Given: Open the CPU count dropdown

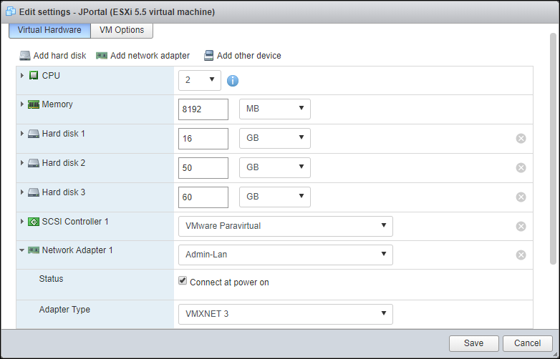Looking at the screenshot, I should pyautogui.click(x=200, y=80).
